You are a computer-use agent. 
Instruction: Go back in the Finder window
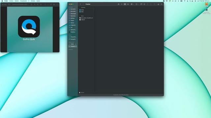80,4
